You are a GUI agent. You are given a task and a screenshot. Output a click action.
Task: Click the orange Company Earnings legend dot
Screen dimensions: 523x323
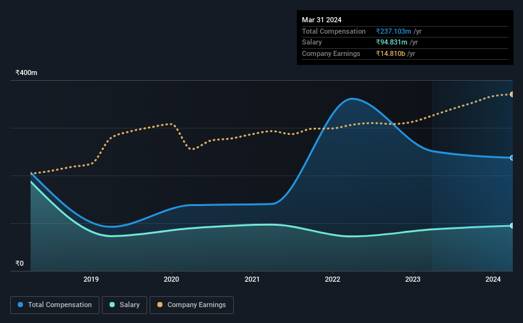coord(160,305)
